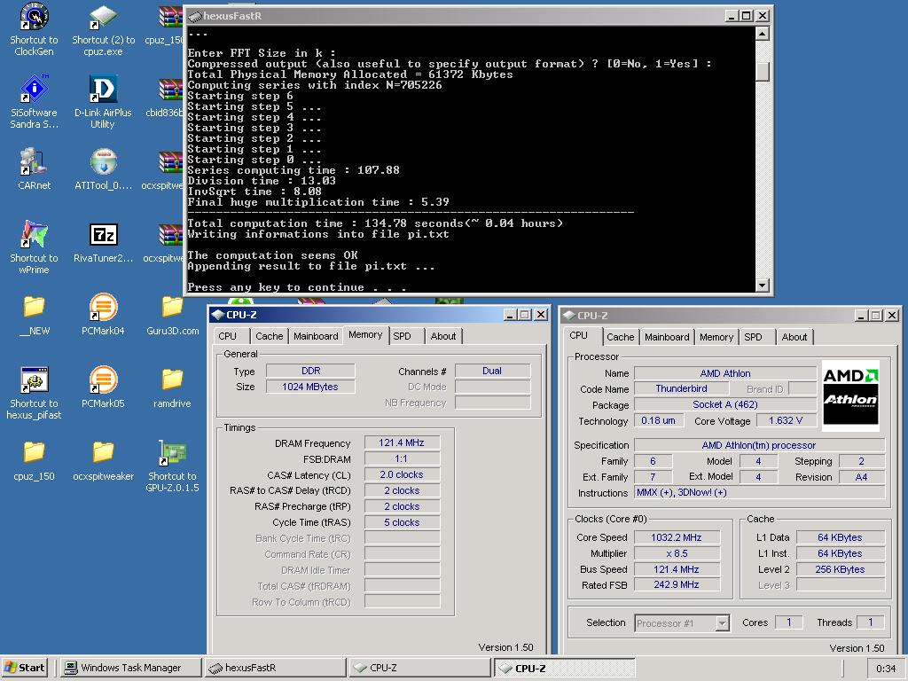This screenshot has width=908, height=681.
Task: Close the processor CPU-Z window
Action: (x=892, y=316)
